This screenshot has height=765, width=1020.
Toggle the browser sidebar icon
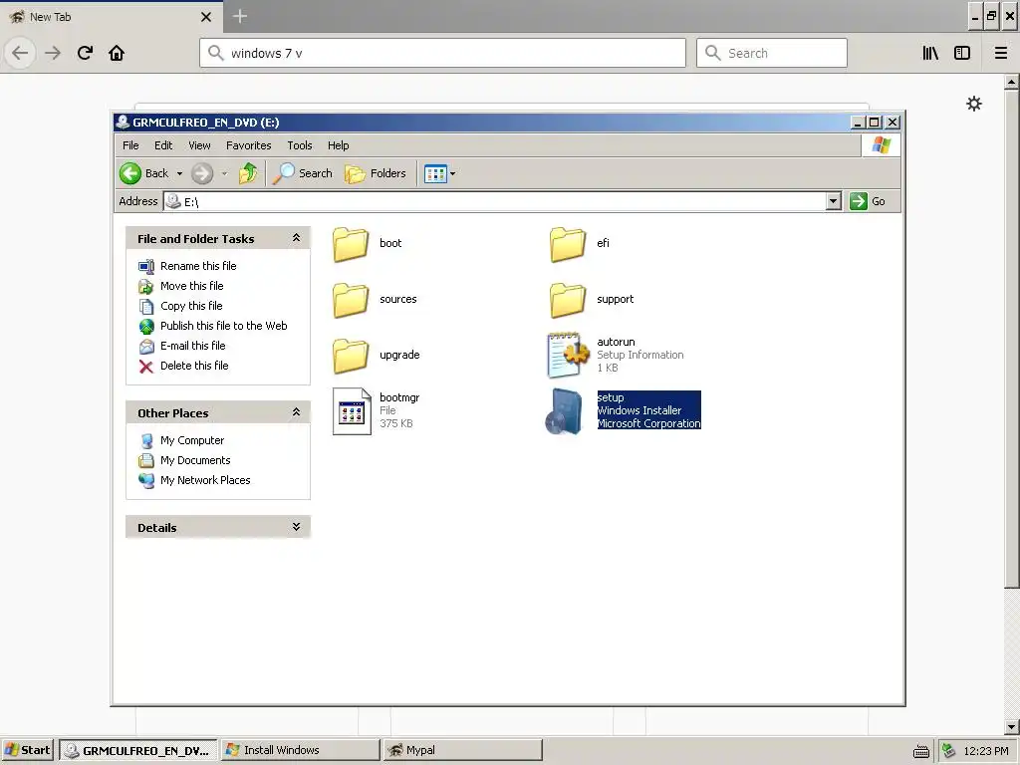(962, 53)
